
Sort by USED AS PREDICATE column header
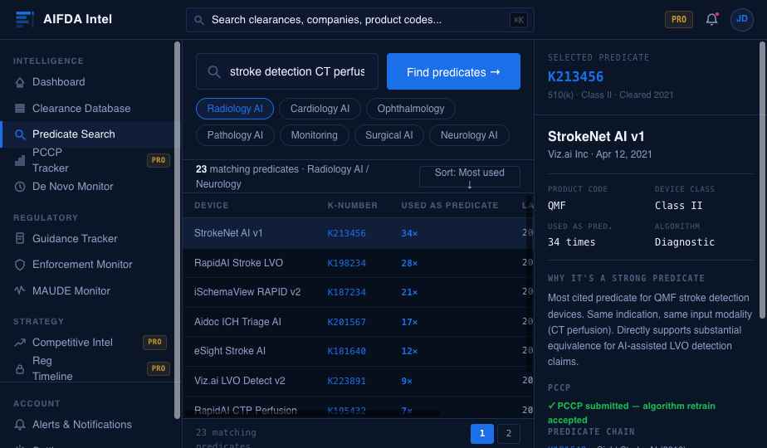(x=450, y=206)
